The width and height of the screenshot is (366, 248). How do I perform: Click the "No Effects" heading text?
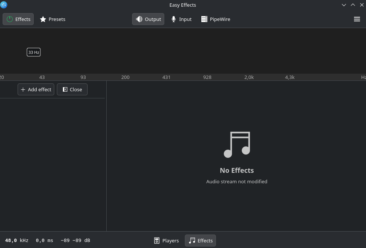coord(237,170)
